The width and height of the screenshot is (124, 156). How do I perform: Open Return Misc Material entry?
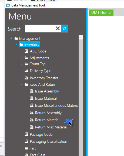(x=51, y=127)
